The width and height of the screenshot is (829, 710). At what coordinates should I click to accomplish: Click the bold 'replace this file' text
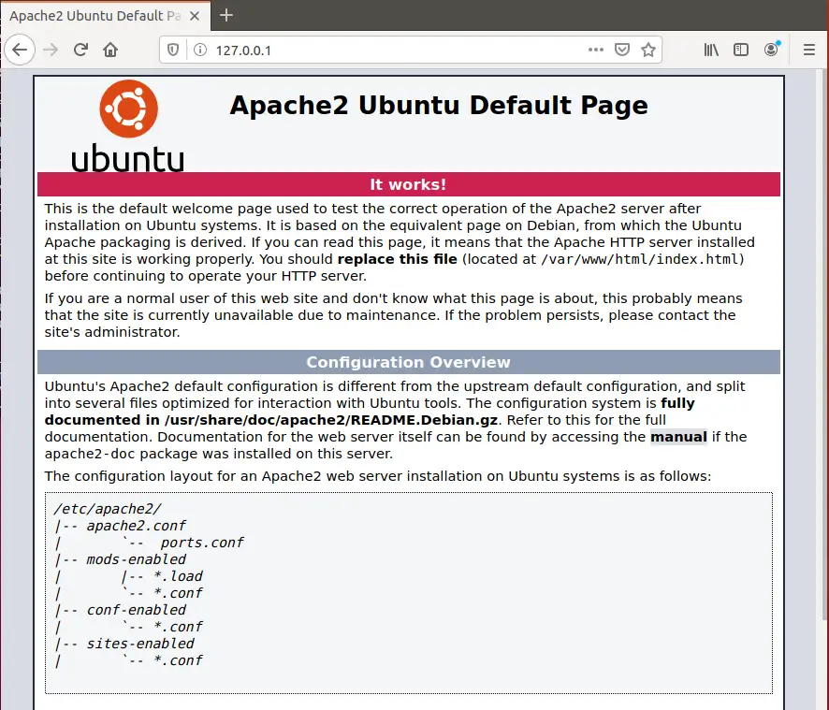point(397,259)
